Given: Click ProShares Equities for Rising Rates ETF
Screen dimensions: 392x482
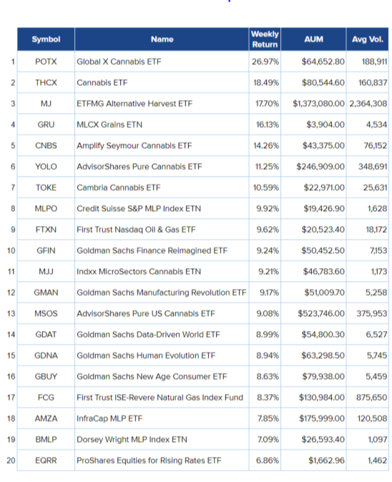Looking at the screenshot, I should pyautogui.click(x=149, y=461).
